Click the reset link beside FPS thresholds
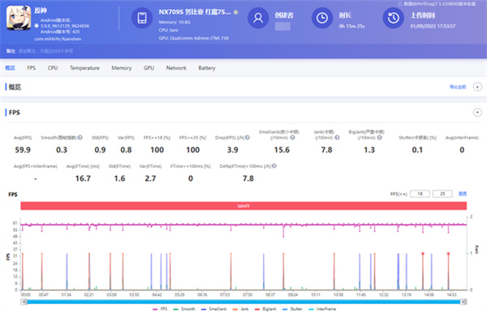The width and height of the screenshot is (487, 313). coord(463,194)
